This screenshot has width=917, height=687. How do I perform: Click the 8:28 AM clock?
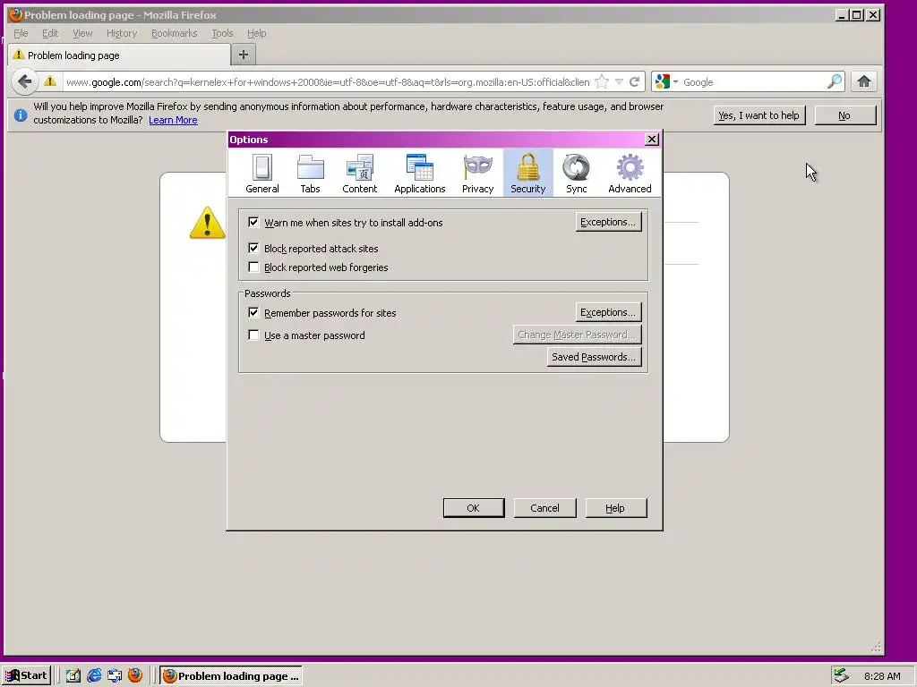[882, 676]
